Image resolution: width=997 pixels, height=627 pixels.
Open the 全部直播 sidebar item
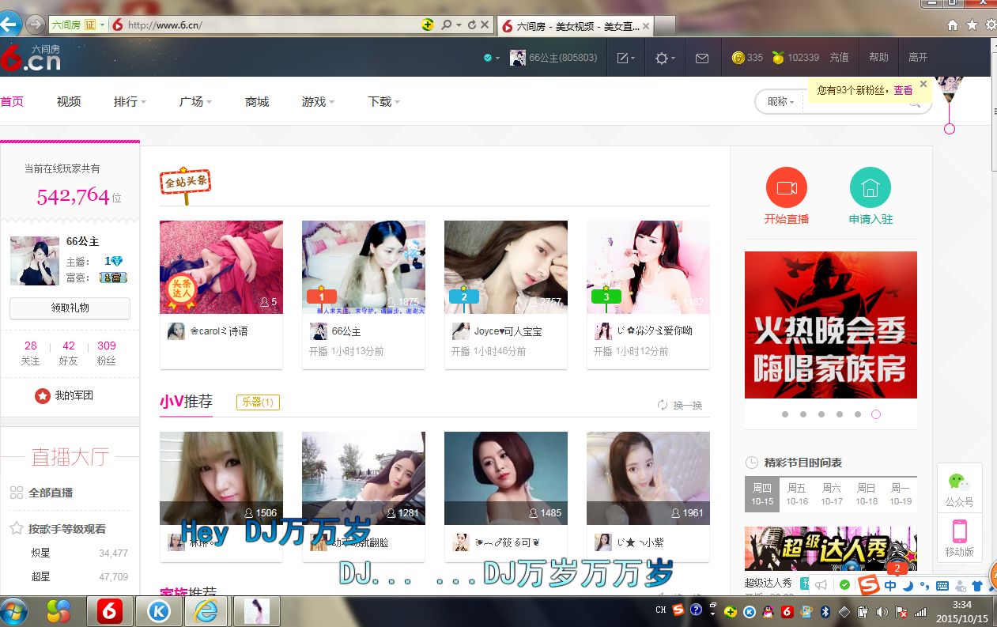click(x=51, y=493)
